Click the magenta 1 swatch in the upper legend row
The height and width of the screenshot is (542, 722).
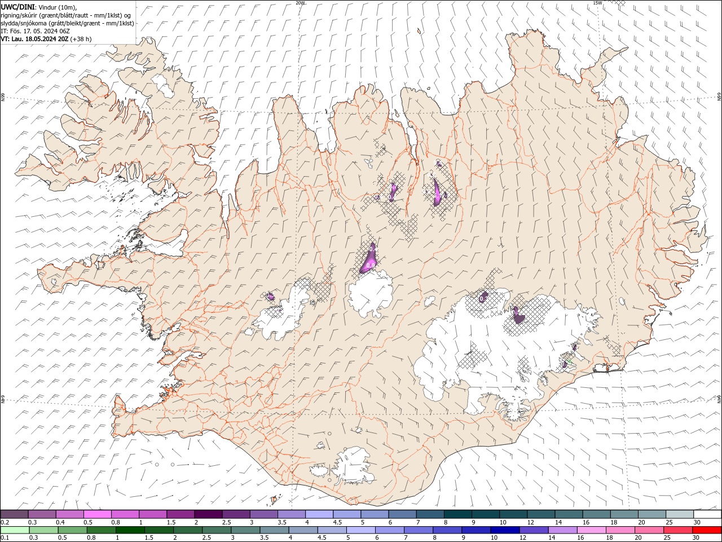coord(153,514)
